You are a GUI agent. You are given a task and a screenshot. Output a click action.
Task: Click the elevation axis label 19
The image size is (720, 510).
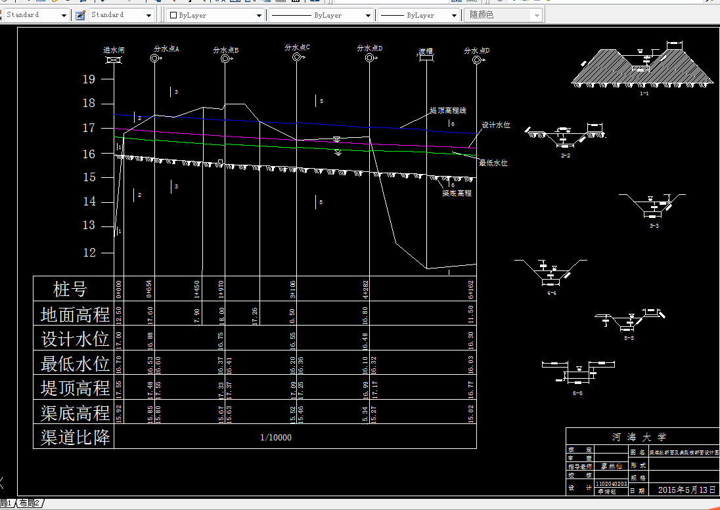click(x=89, y=79)
